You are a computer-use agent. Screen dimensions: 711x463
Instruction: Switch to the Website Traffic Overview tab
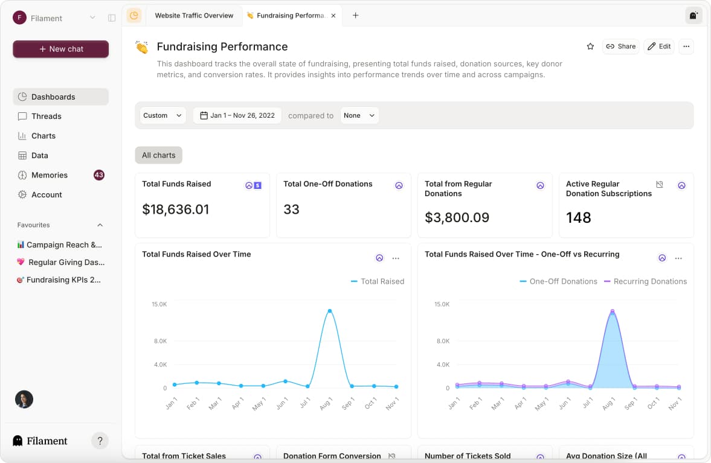click(x=193, y=15)
